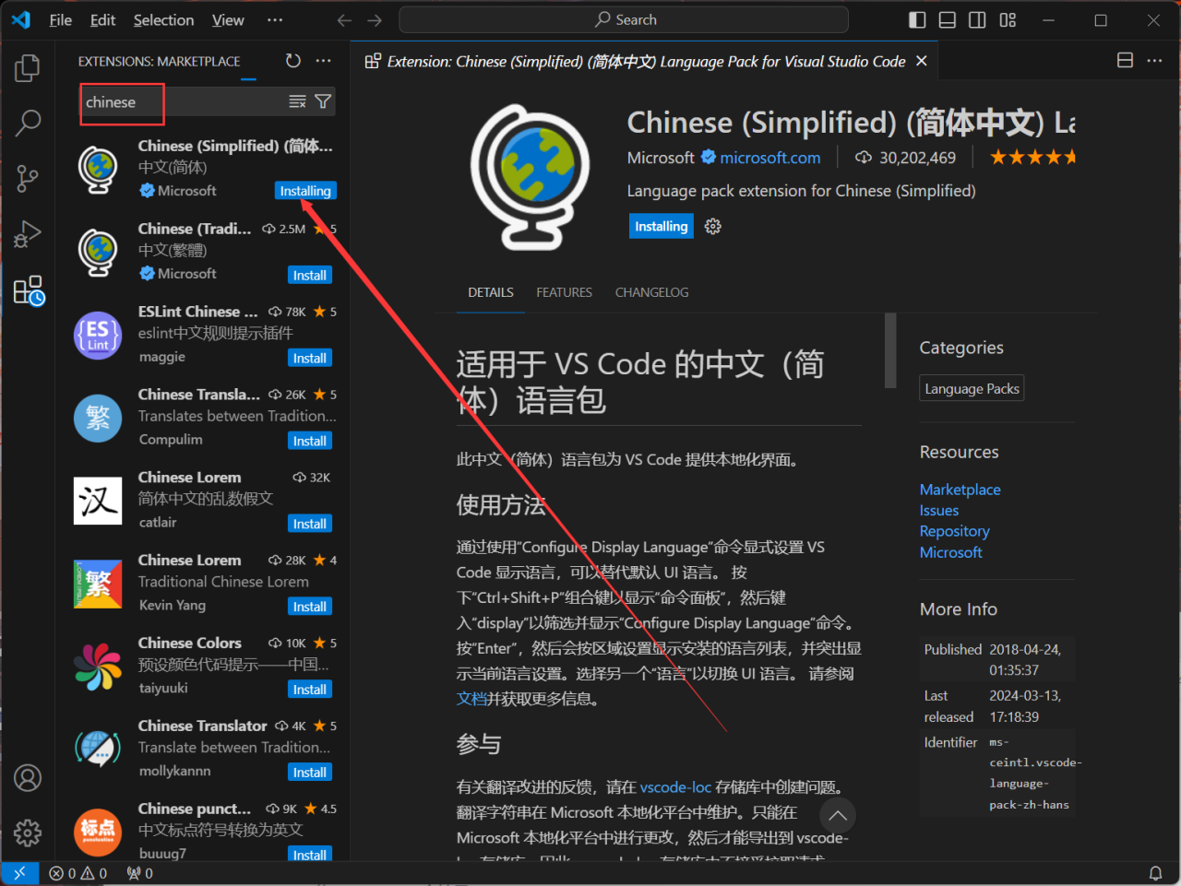Switch to the CHANGELOG tab
1181x886 pixels.
point(652,292)
